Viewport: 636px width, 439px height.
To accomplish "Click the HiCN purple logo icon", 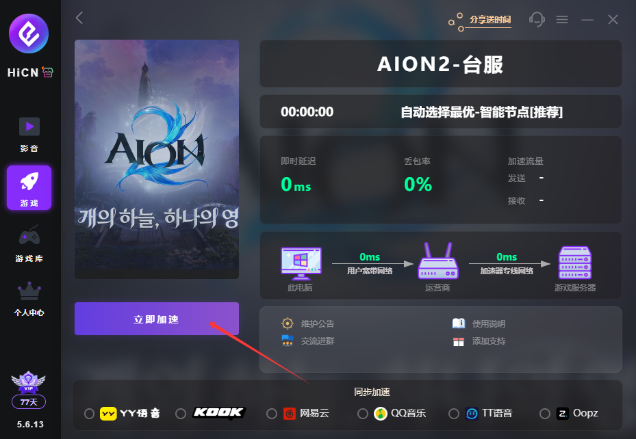I will [x=29, y=34].
